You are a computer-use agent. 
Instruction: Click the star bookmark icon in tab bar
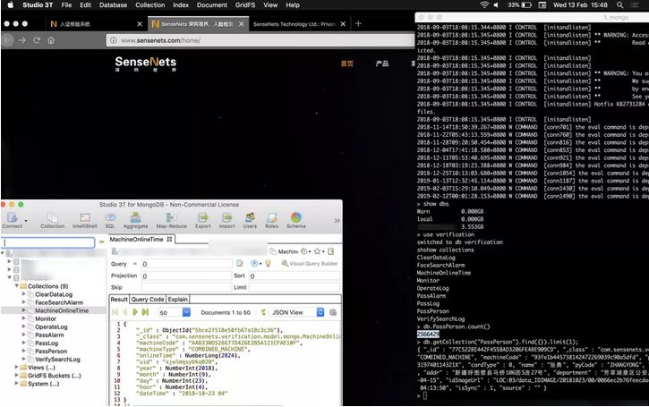click(317, 251)
